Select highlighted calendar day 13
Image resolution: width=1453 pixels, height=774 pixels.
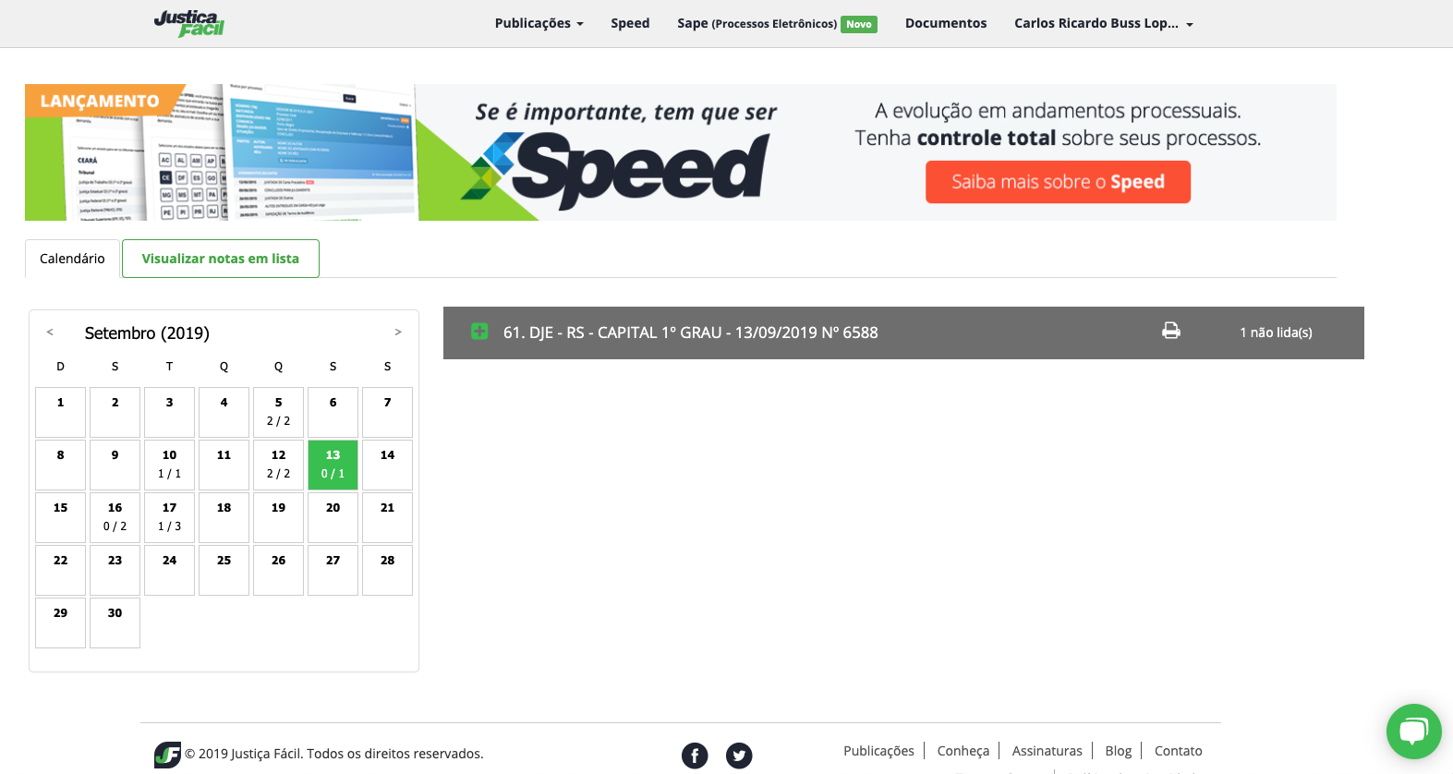coord(333,465)
